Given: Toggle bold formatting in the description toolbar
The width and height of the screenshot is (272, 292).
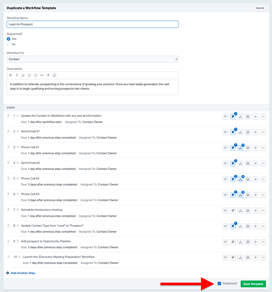Looking at the screenshot, I should tap(11, 75).
